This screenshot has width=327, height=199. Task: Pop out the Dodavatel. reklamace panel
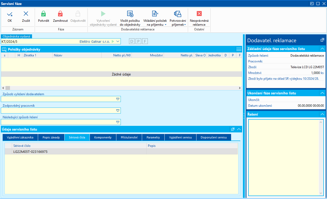tap(322, 40)
